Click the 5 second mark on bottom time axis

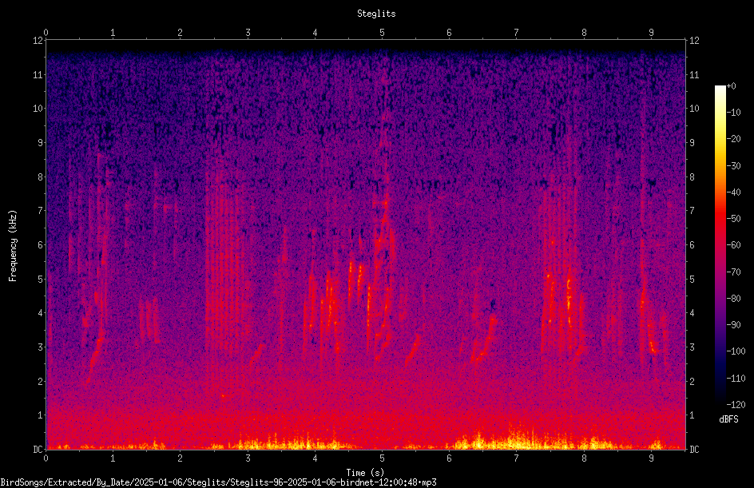[x=383, y=458]
